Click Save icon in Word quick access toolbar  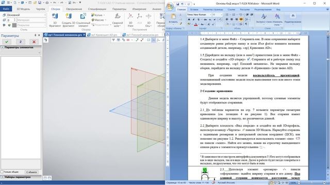177,4
